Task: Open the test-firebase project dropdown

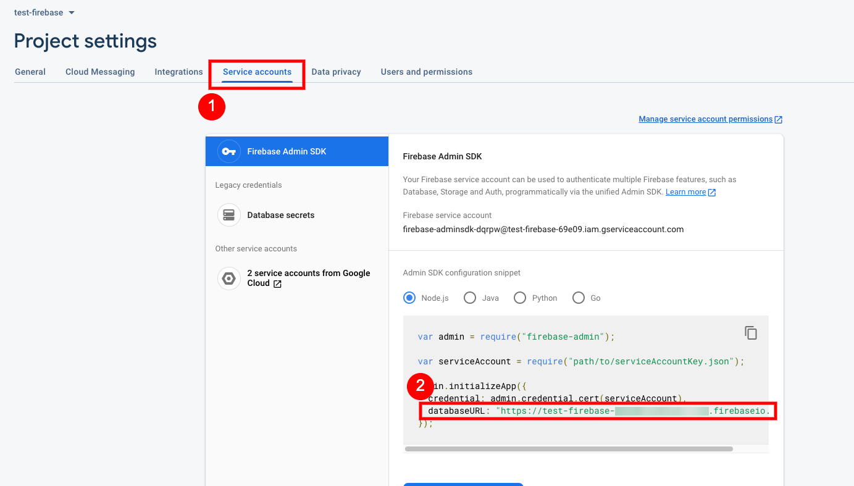Action: click(x=44, y=12)
